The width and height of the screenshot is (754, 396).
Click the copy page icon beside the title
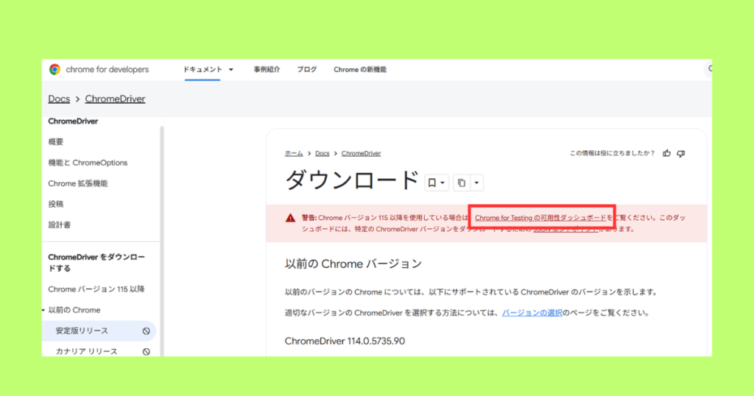(461, 183)
